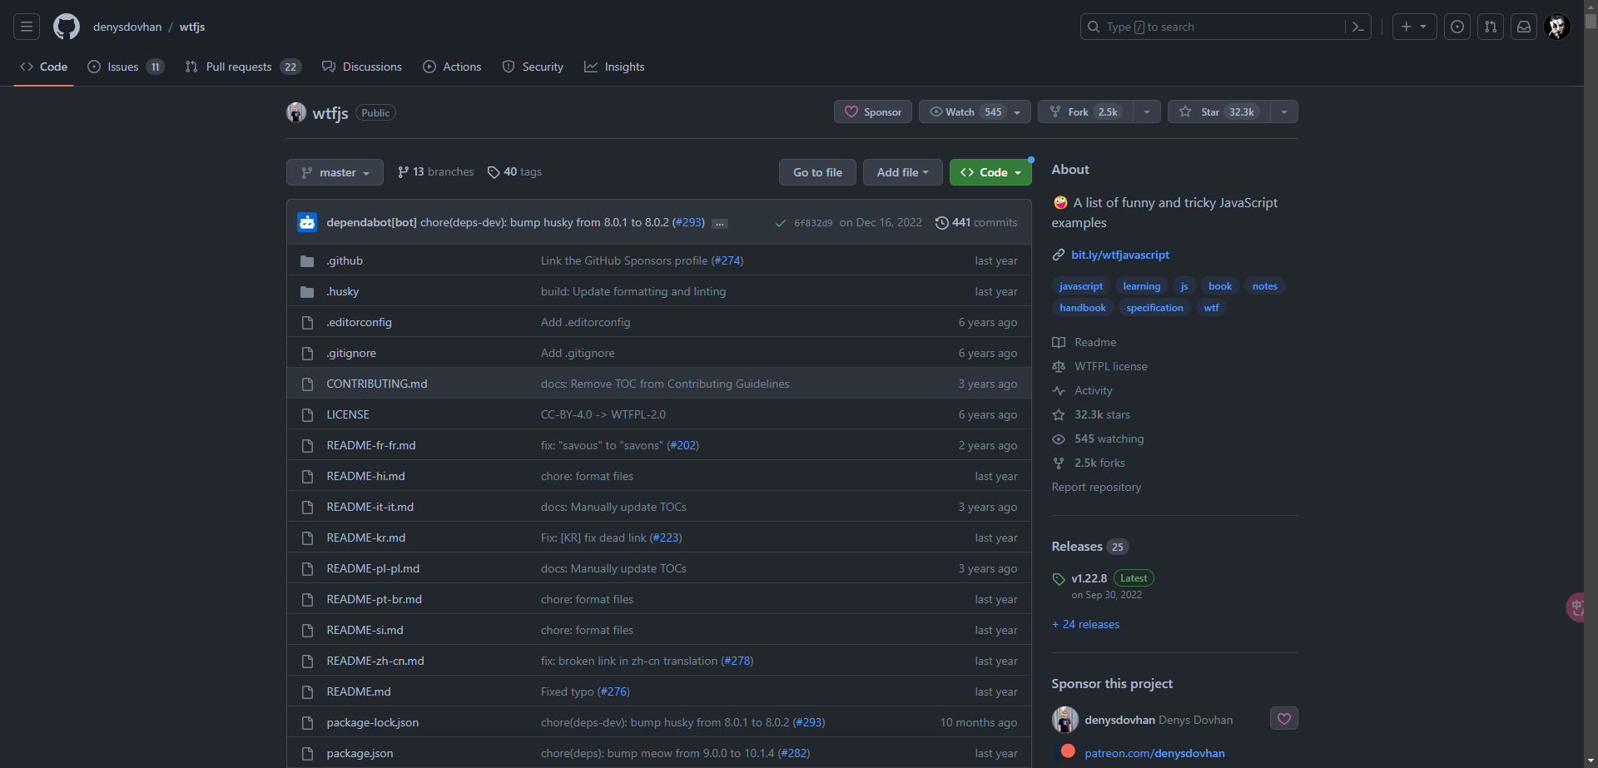Open commit hash 6f832d9
Image resolution: width=1598 pixels, height=768 pixels.
pyautogui.click(x=813, y=223)
